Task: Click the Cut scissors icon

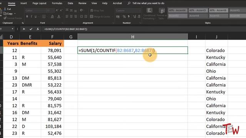Action: 5,9
